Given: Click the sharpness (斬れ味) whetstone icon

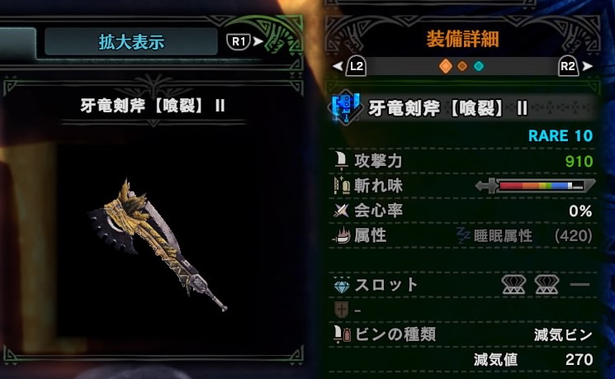Looking at the screenshot, I should (x=342, y=185).
